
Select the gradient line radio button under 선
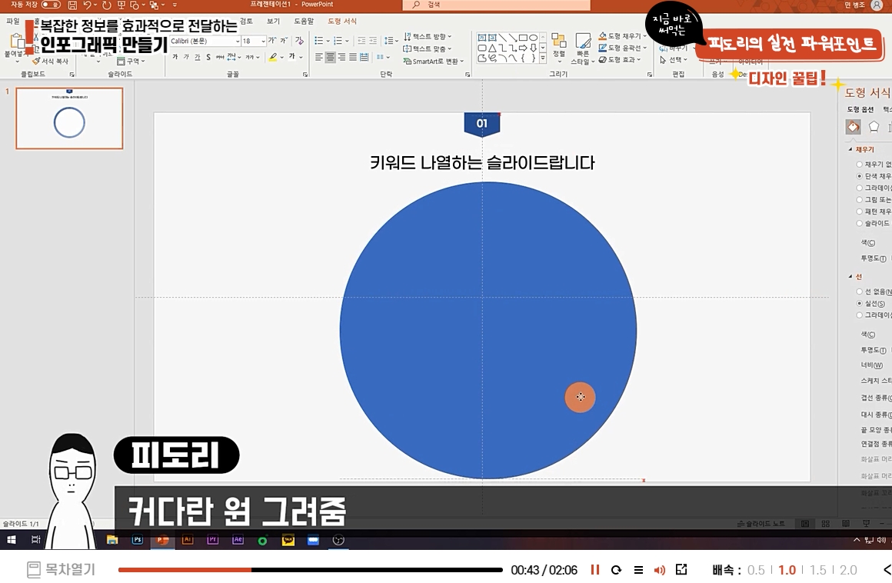point(859,315)
